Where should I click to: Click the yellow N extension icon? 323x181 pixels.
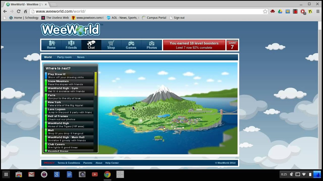point(310,11)
